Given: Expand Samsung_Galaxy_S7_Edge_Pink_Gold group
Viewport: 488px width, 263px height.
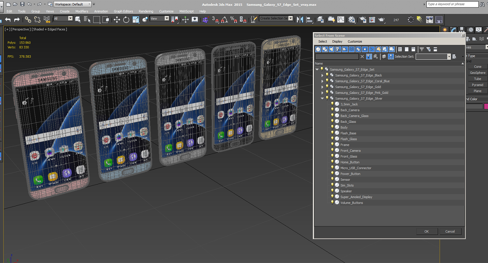Looking at the screenshot, I should (x=322, y=93).
